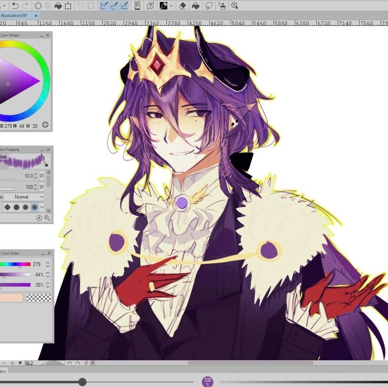
Task: Select the medium anti-aliasing option, third circle
Action: 26,207
